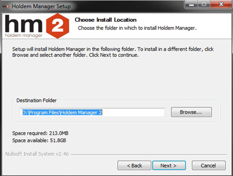Click the Holdem Manager Setup title text

tap(41, 6)
